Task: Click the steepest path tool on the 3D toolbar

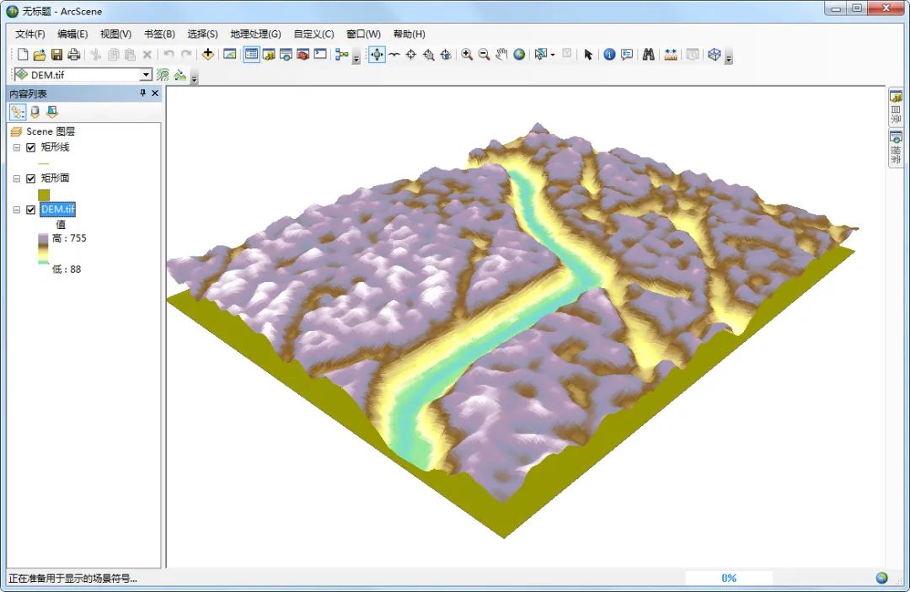Action: (180, 75)
